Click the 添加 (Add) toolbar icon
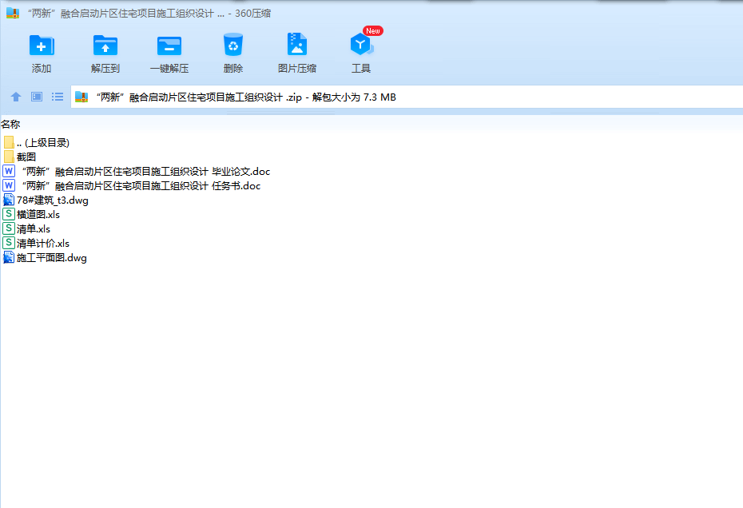 [42, 46]
